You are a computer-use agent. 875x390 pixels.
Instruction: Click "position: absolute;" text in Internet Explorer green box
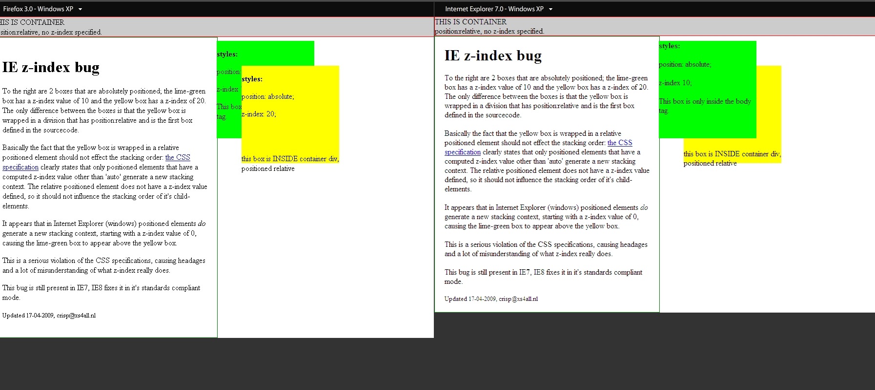tap(685, 64)
